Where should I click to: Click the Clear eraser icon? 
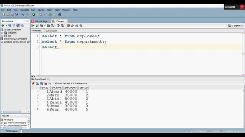pyautogui.click(x=72, y=25)
